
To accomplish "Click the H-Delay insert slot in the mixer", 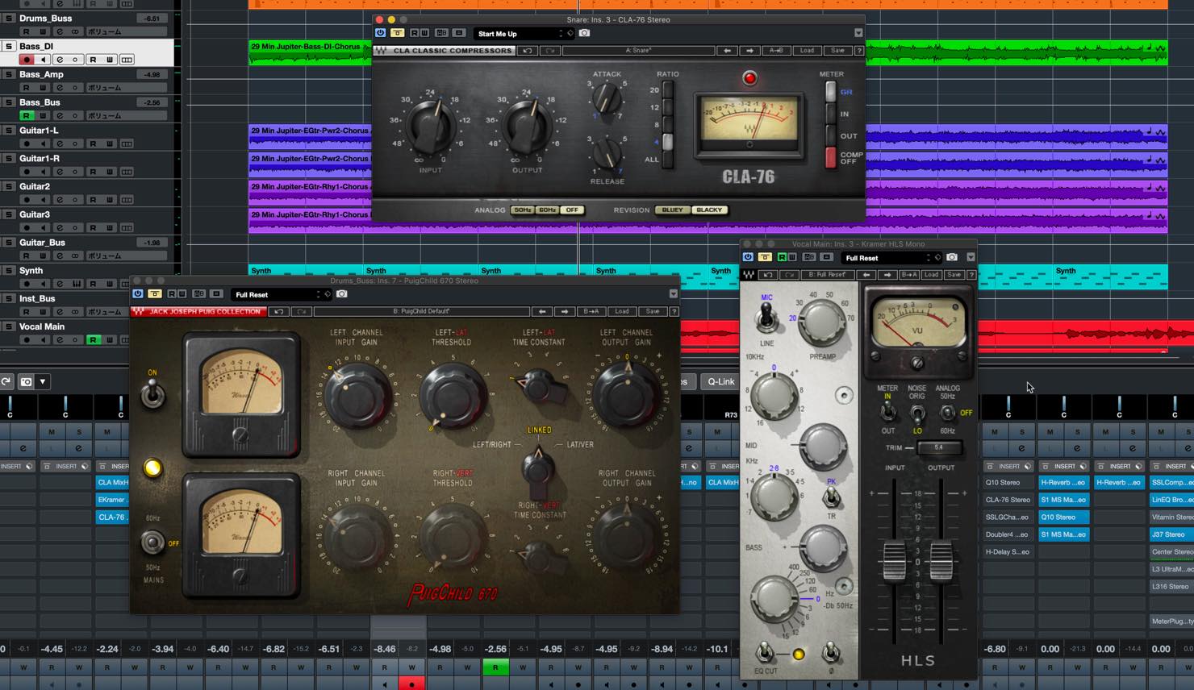I will [x=1008, y=552].
